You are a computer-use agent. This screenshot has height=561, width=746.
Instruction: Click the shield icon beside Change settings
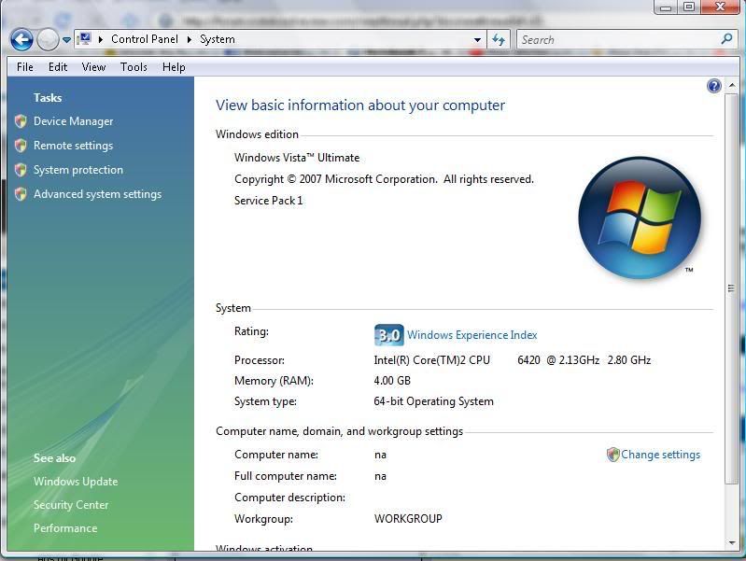(x=612, y=455)
